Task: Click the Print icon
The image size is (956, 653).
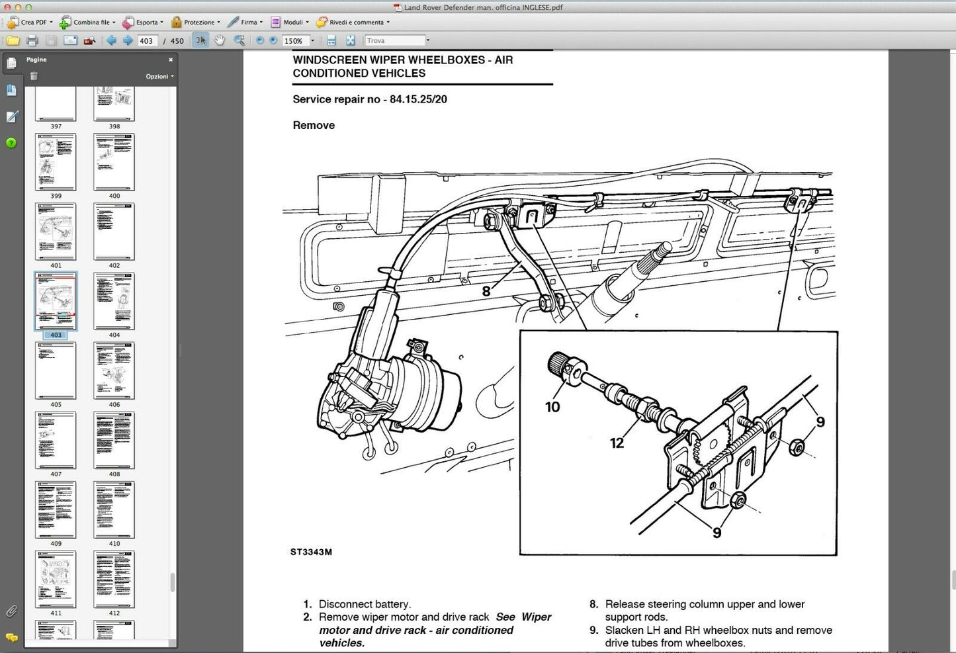Action: [x=32, y=41]
